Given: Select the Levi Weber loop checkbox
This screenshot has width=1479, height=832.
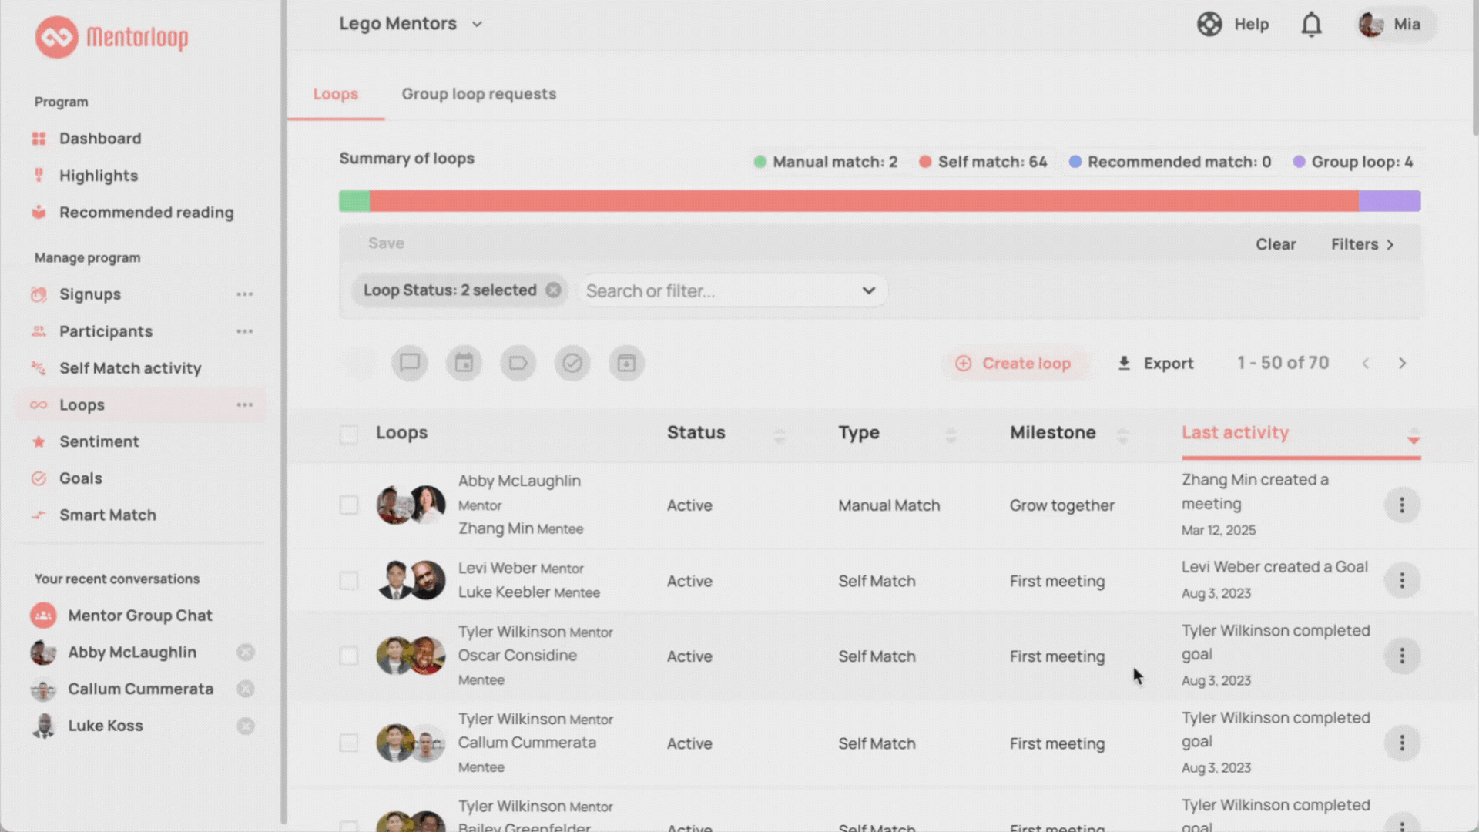Looking at the screenshot, I should pos(349,581).
